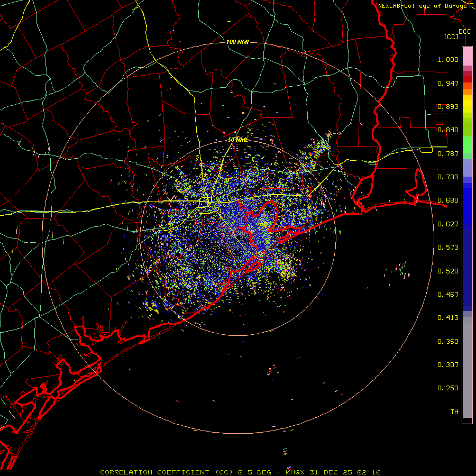Click the 0.467 scale value
This screenshot has height=476, width=476.
click(448, 295)
